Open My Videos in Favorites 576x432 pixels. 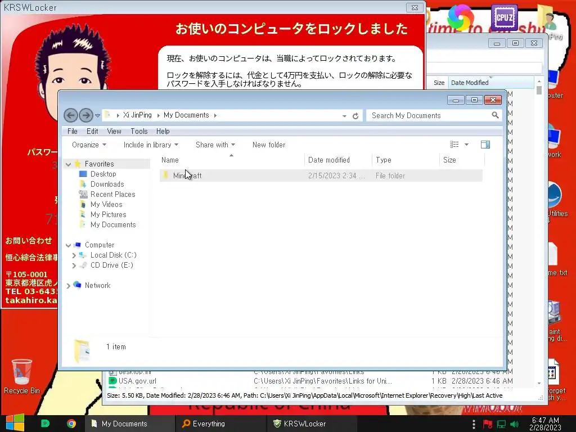point(106,204)
